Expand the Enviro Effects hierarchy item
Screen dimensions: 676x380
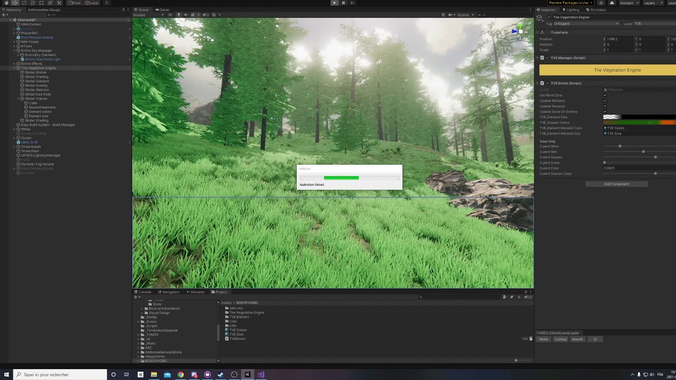[x=15, y=64]
